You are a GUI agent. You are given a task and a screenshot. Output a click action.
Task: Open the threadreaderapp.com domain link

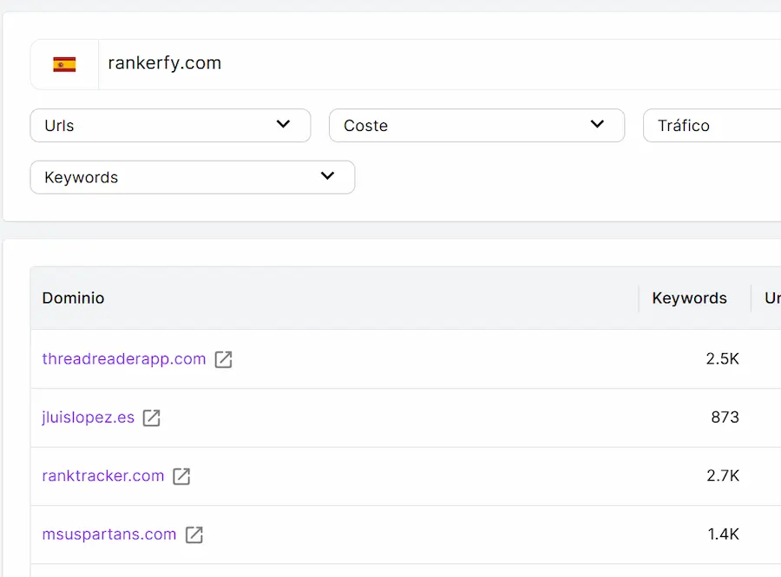tap(124, 358)
